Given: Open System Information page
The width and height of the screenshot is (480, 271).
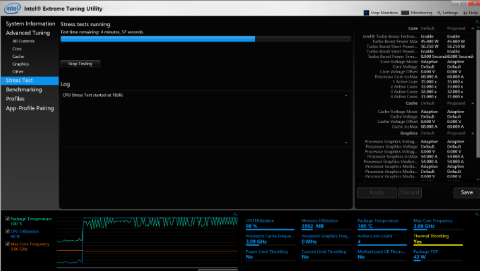Looking at the screenshot, I should 30,24.
